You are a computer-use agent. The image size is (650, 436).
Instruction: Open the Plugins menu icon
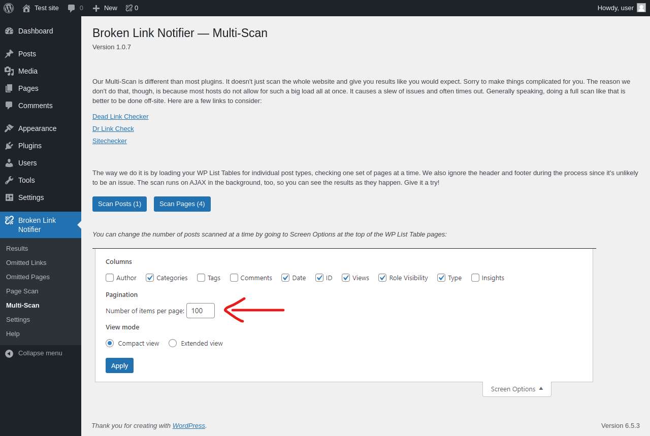pyautogui.click(x=9, y=146)
